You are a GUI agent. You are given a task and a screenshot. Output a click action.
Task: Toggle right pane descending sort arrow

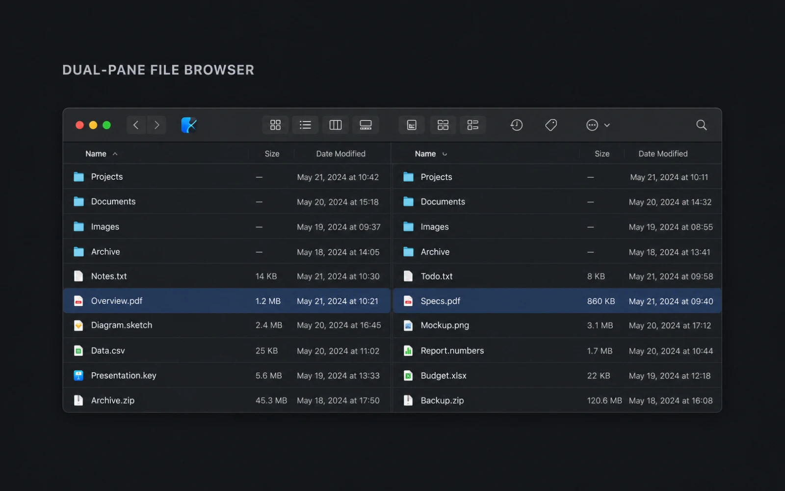click(445, 154)
